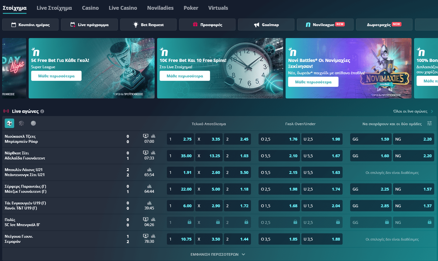The width and height of the screenshot is (438, 261).
Task: Click Μάθε περισσότερα on 10€ Free Bet banner
Action: click(185, 76)
